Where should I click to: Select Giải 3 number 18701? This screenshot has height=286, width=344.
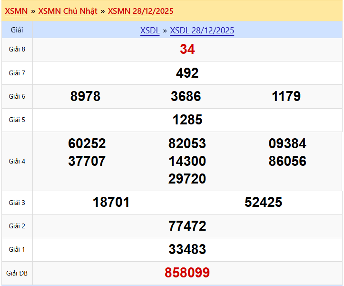tap(111, 202)
